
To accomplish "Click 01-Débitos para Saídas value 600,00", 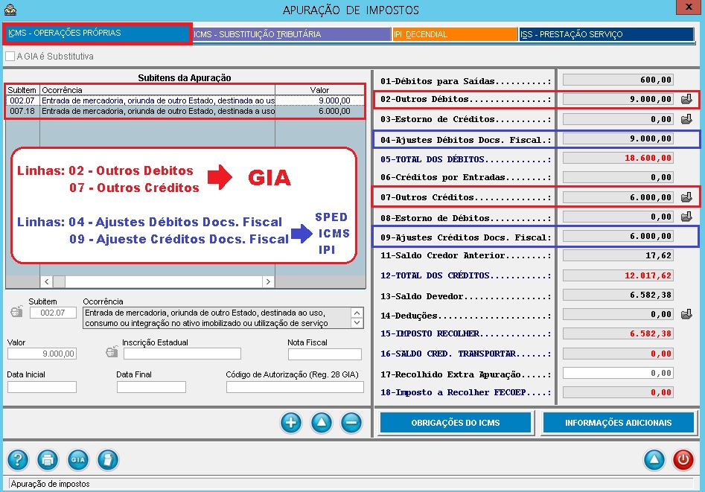I will point(618,80).
